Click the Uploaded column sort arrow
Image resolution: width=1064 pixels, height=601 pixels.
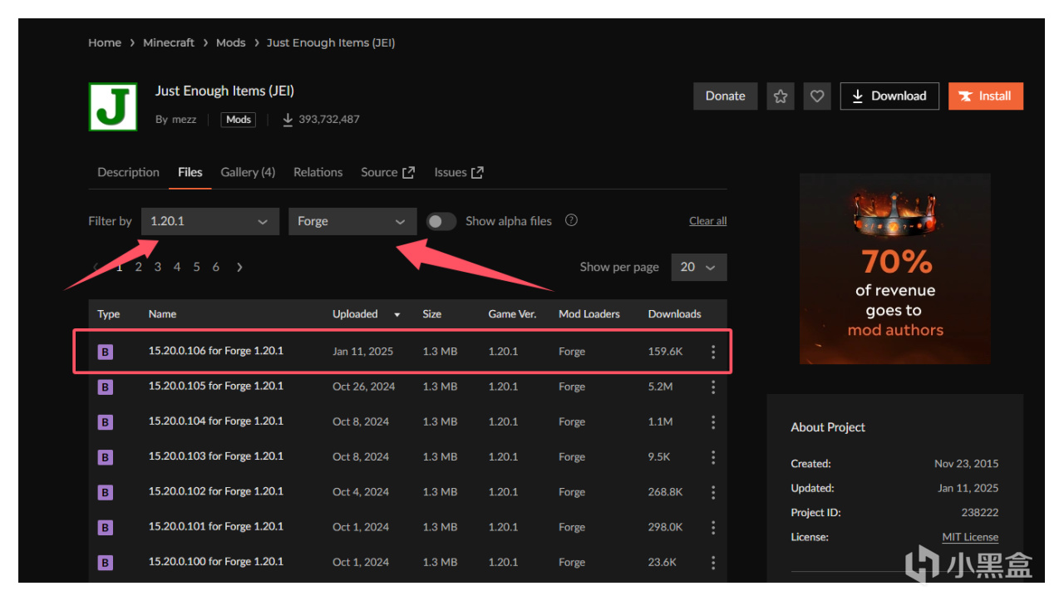397,315
